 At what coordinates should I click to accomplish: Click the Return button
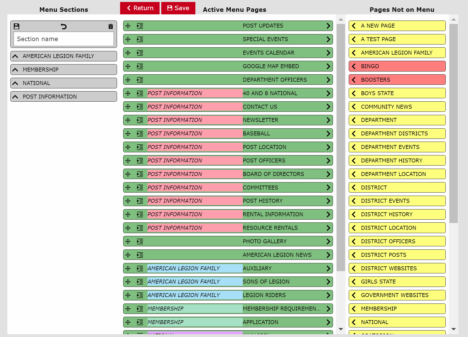pyautogui.click(x=140, y=8)
